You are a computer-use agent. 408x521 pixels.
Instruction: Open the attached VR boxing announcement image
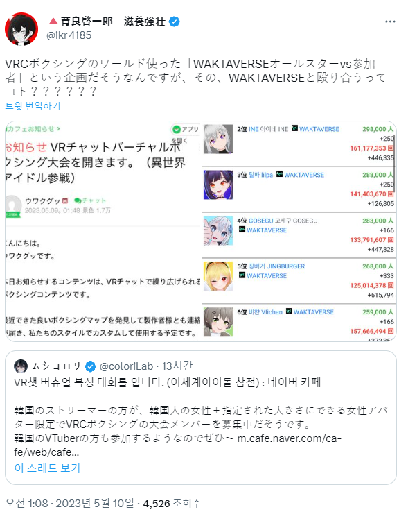coord(103,231)
